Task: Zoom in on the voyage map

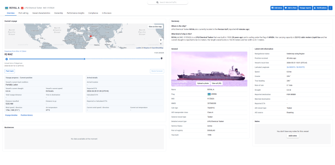Action: (x=161, y=40)
